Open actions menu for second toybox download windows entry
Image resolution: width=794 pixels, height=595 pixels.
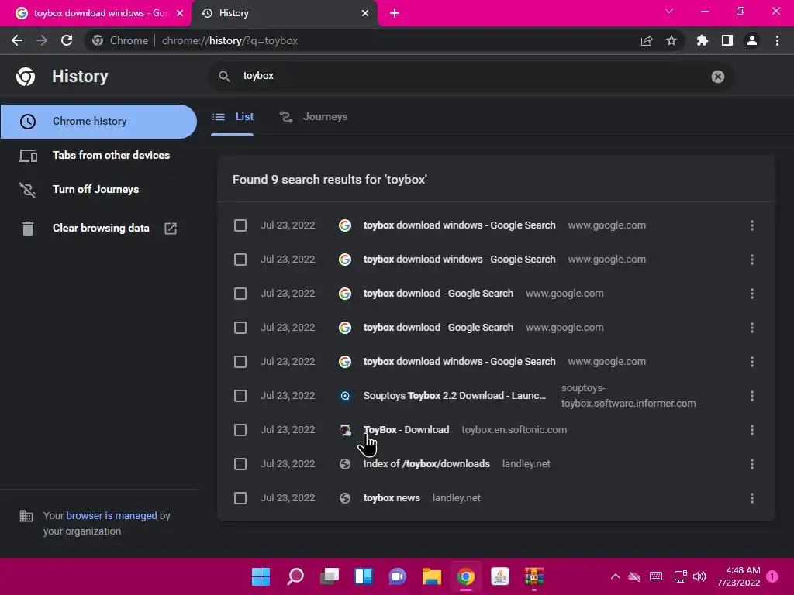(x=751, y=260)
